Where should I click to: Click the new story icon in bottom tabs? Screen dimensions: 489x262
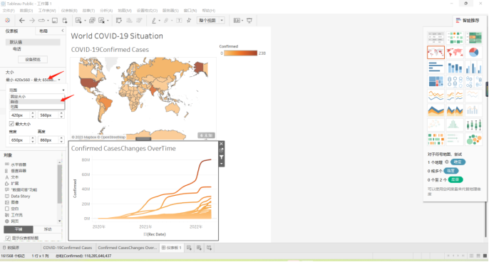pos(209,248)
